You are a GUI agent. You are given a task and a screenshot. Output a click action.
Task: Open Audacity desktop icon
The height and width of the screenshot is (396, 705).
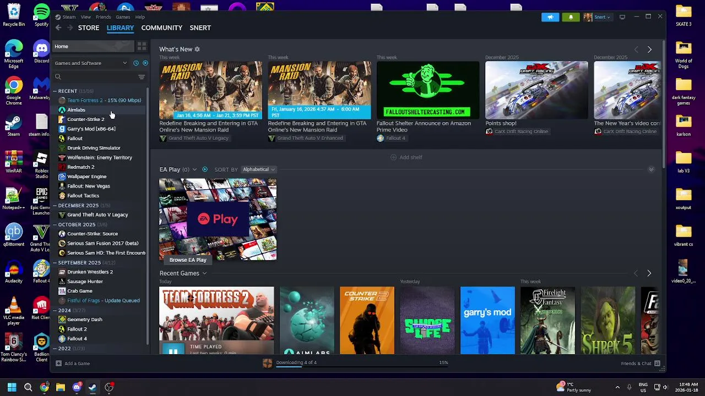14,272
